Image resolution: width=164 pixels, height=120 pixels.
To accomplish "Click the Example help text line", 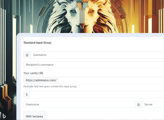I will (50, 86).
